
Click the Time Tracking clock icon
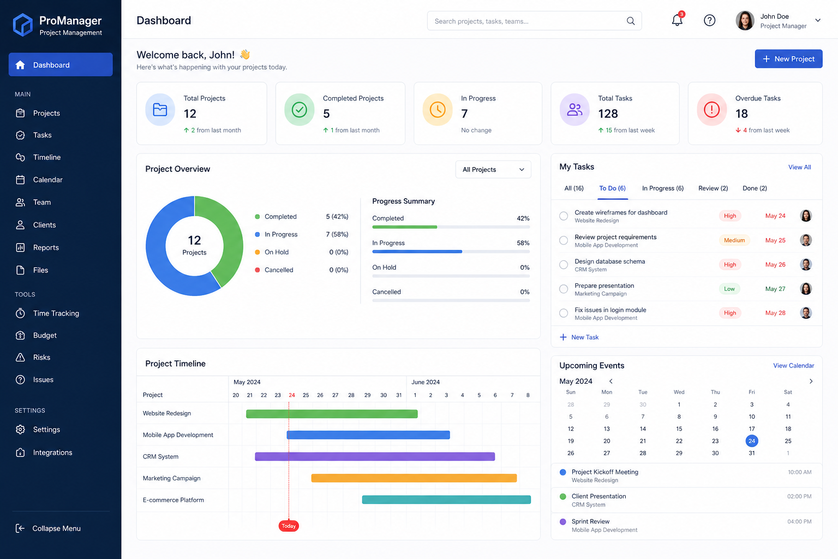click(x=21, y=313)
